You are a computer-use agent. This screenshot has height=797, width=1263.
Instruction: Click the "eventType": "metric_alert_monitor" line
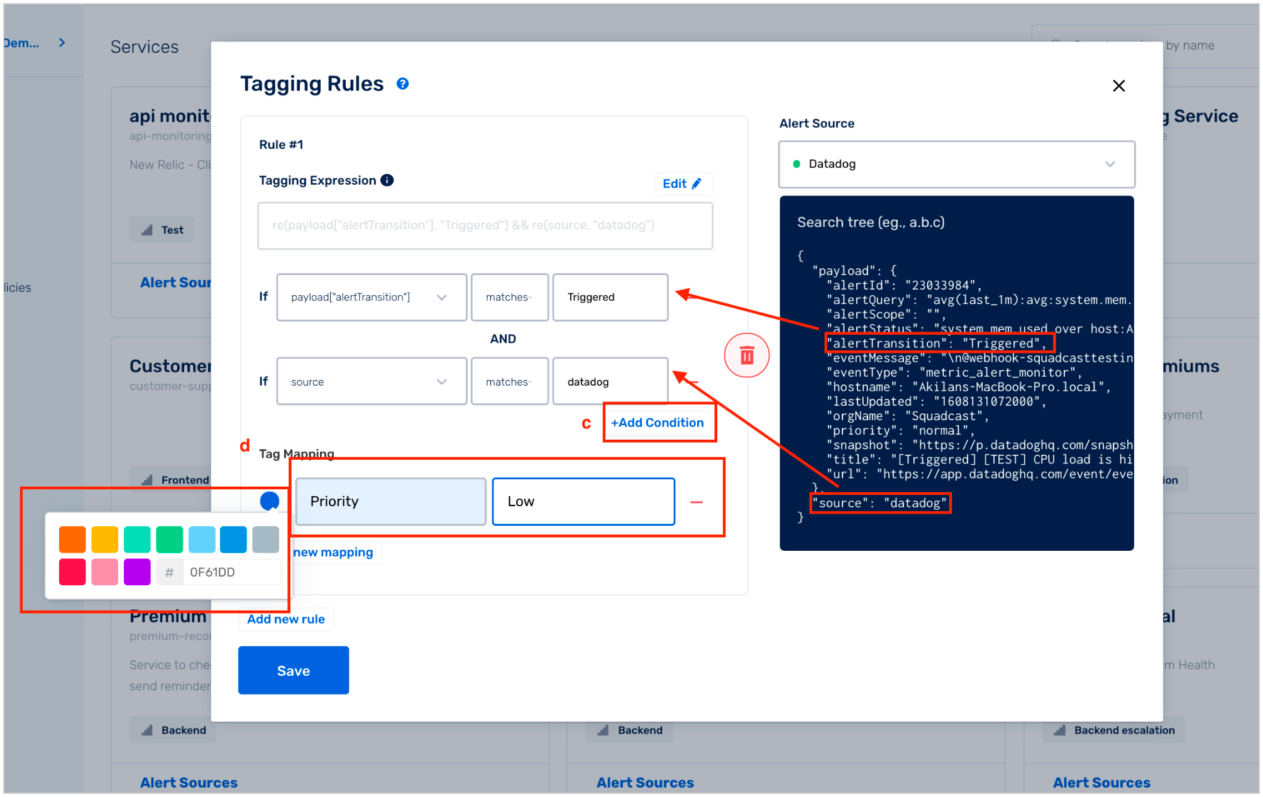click(x=954, y=372)
